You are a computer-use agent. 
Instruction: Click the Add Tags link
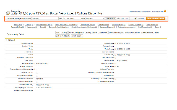[x=141, y=18]
